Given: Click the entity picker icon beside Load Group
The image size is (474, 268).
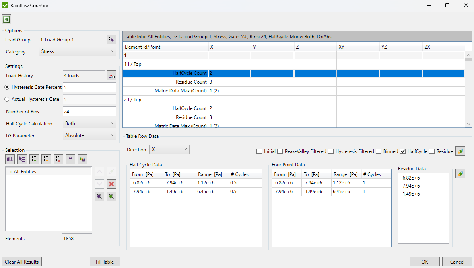Looking at the screenshot, I should pos(111,39).
